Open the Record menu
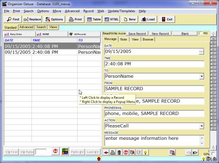This screenshot has height=163, width=219. point(88,11)
